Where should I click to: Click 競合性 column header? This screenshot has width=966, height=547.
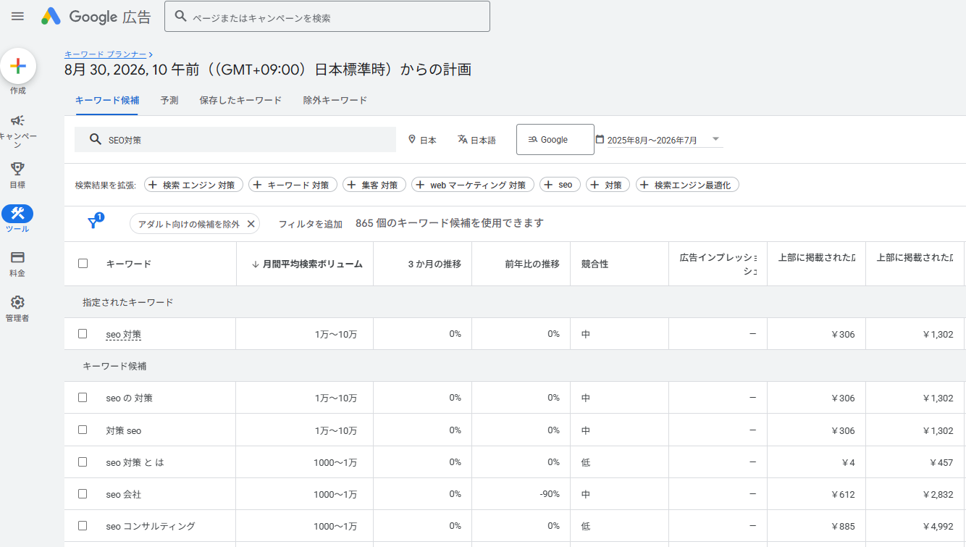pyautogui.click(x=595, y=264)
